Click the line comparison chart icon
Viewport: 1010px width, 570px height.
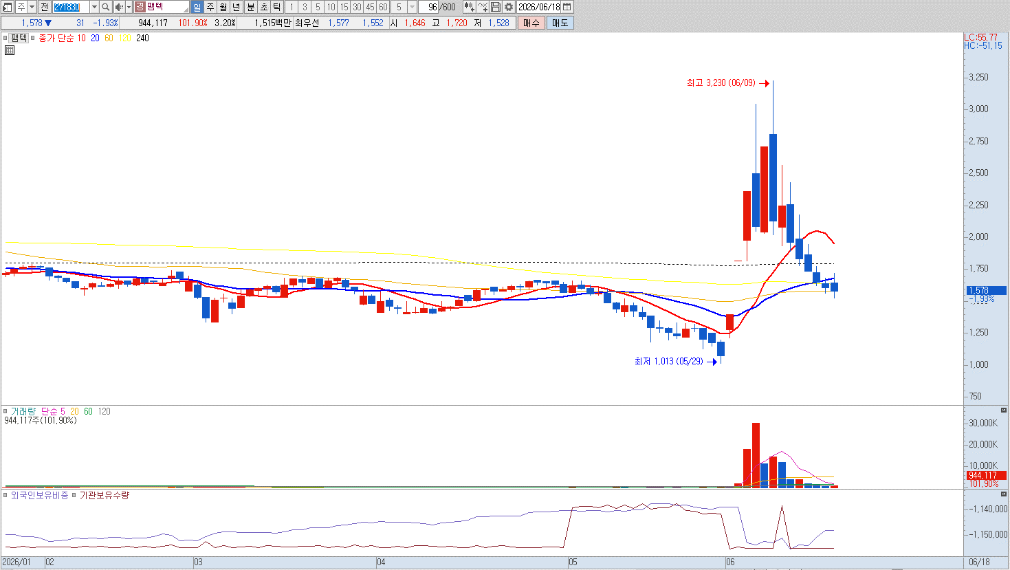click(x=483, y=7)
